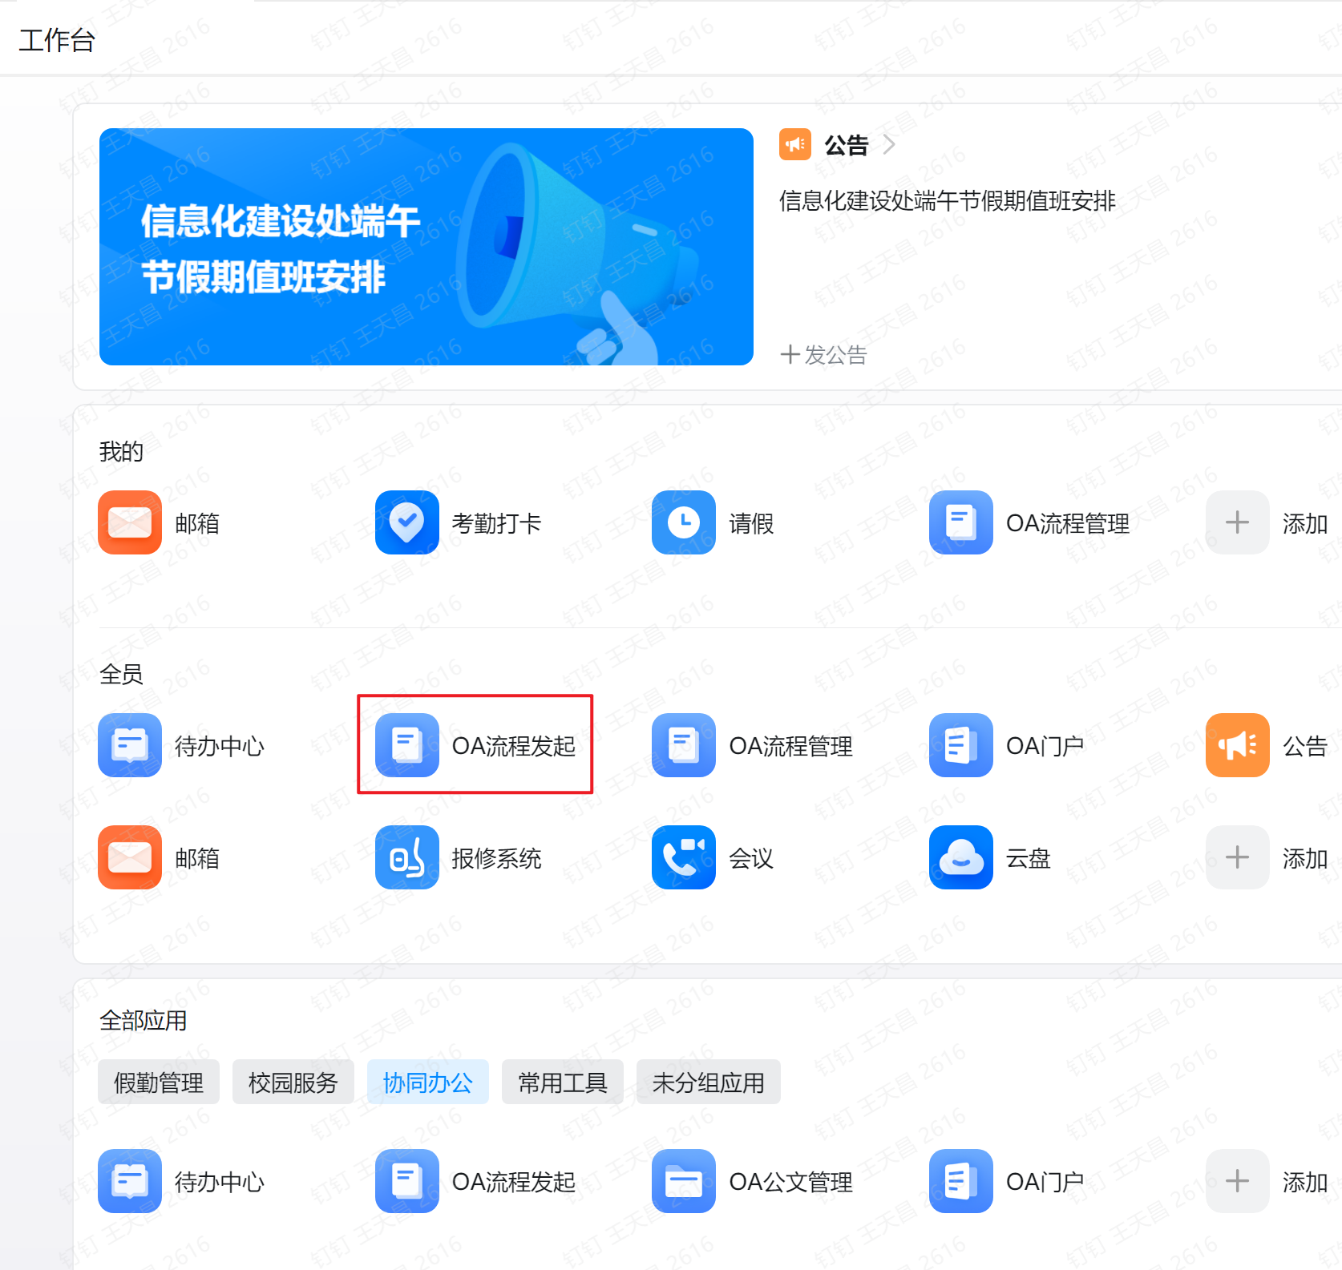Expand 公告 list via chevron arrow

888,145
